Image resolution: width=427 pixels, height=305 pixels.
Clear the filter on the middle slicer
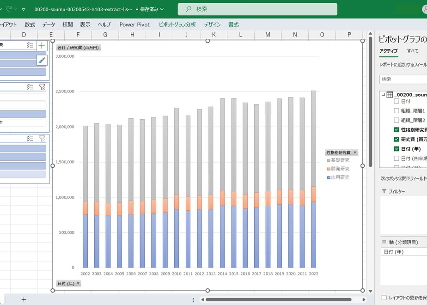pyautogui.click(x=42, y=87)
